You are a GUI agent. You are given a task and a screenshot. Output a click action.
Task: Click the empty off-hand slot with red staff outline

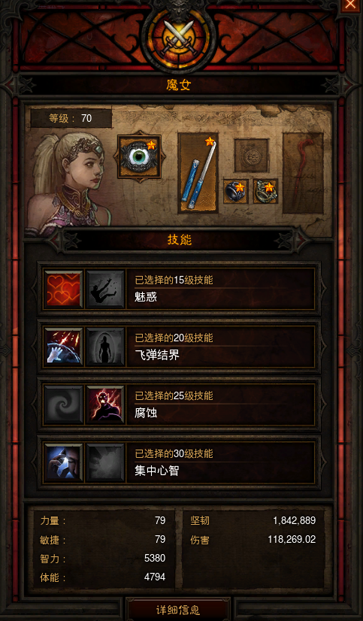click(x=303, y=173)
